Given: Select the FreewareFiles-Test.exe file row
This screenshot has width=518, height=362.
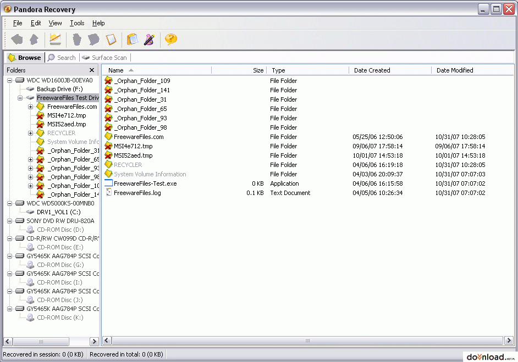Looking at the screenshot, I should click(307, 183).
